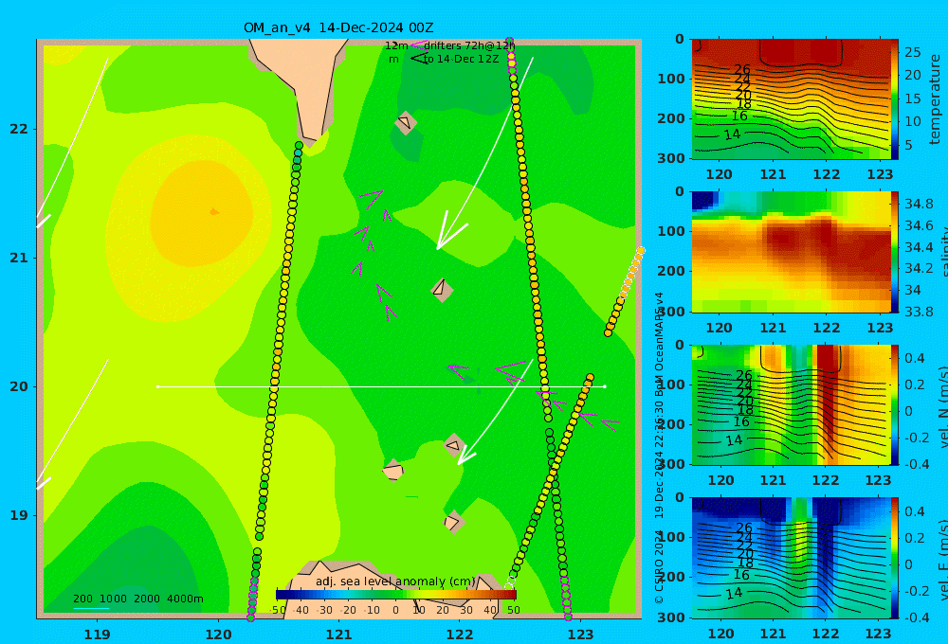Click longitude tick label 123 on main map

(580, 635)
